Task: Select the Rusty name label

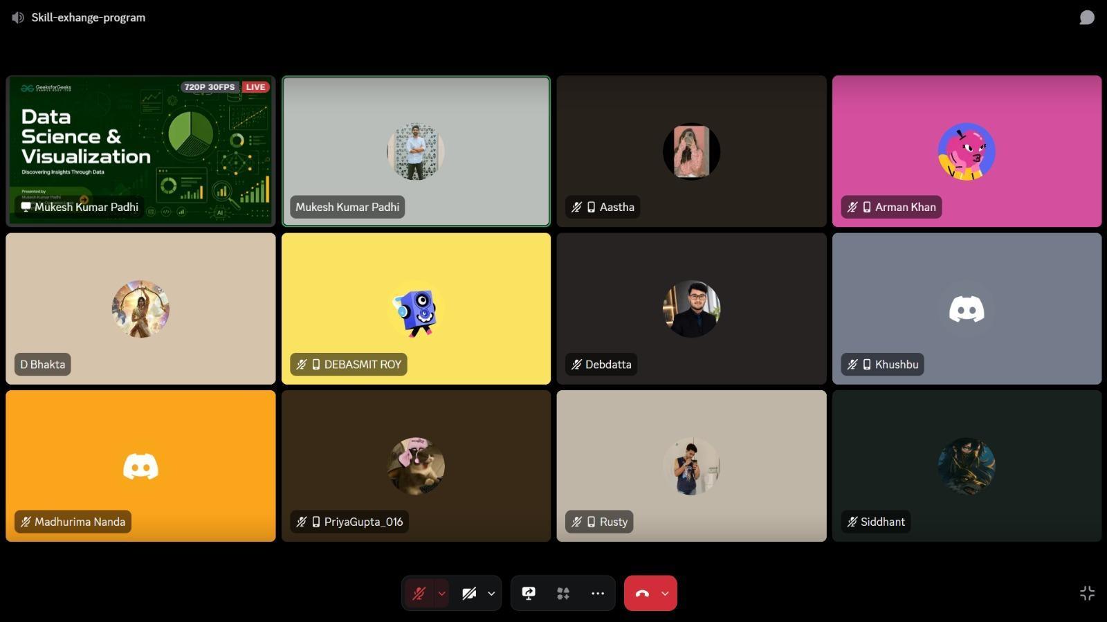Action: 599,522
